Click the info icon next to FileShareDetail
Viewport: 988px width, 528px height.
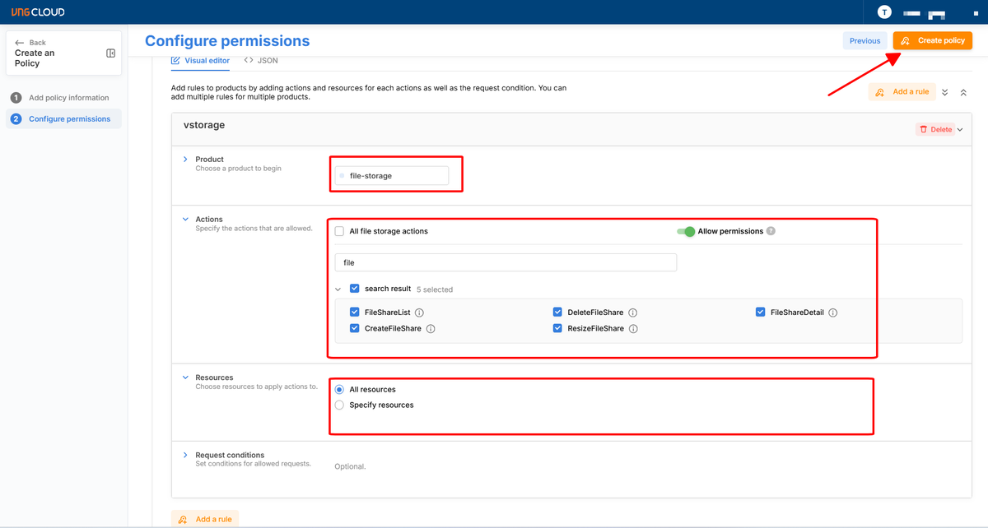coord(833,313)
